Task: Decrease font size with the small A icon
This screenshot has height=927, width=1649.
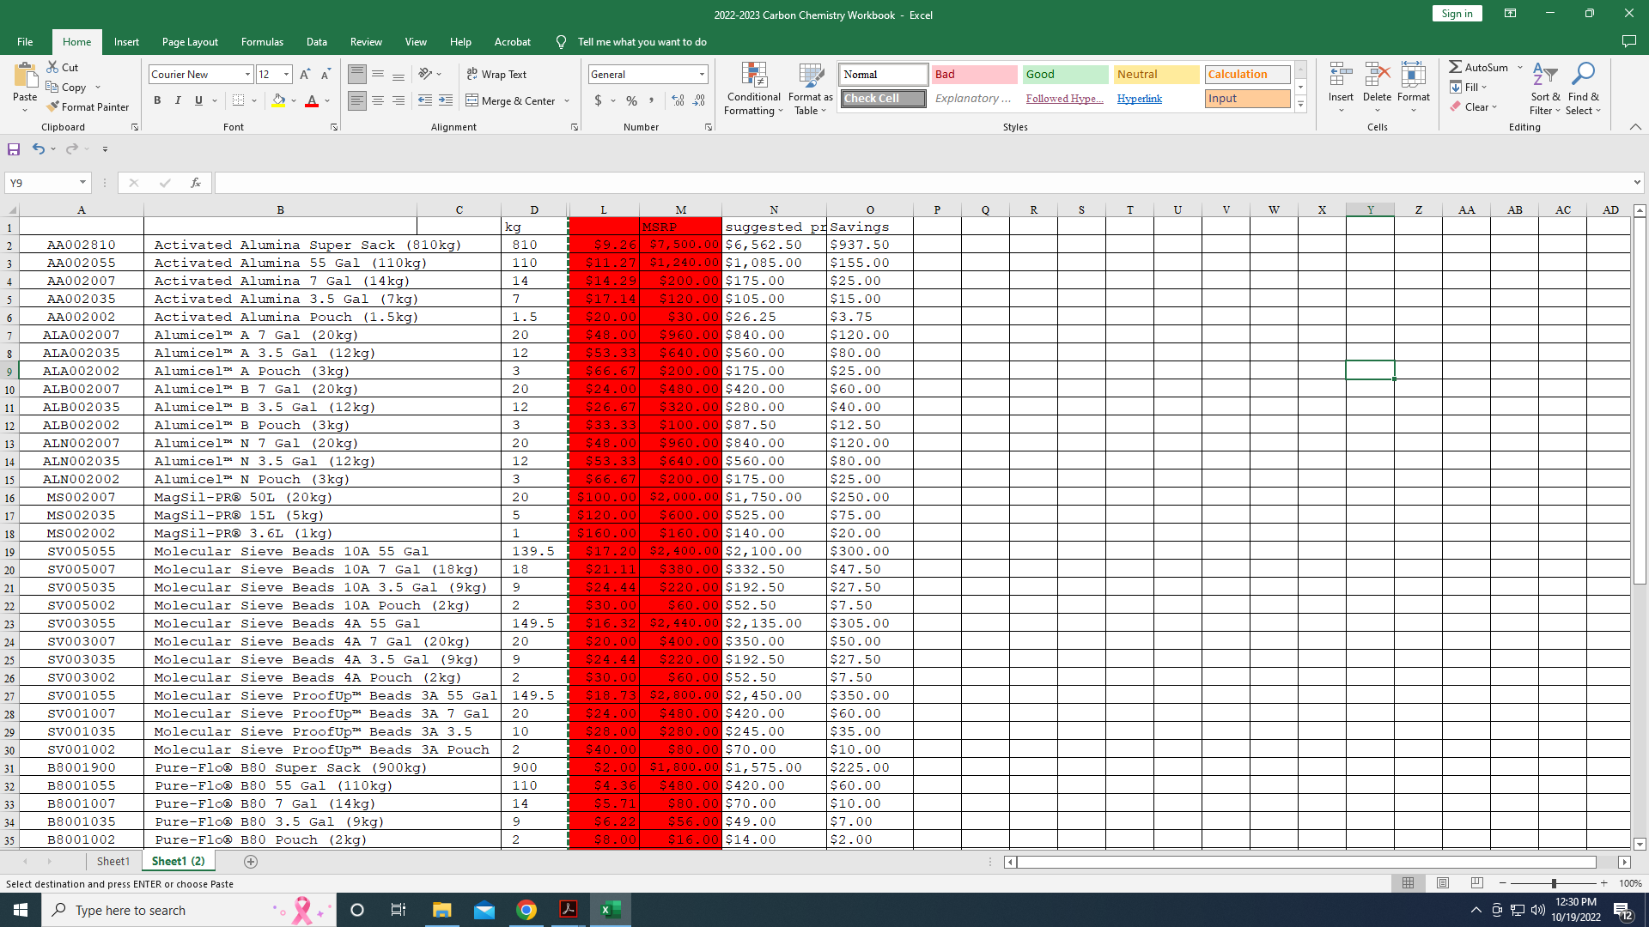Action: tap(326, 75)
